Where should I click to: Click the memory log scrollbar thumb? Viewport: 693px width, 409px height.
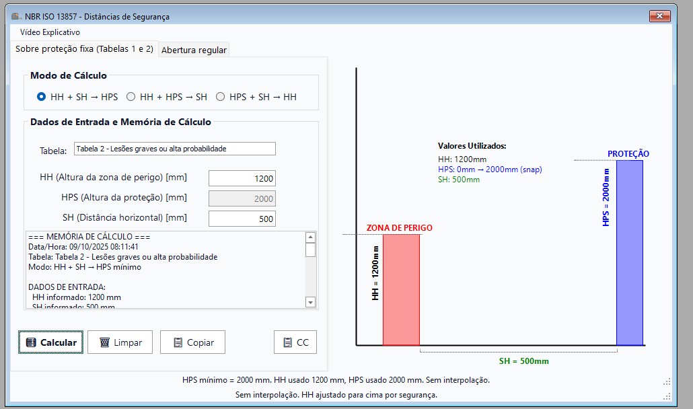(310, 250)
